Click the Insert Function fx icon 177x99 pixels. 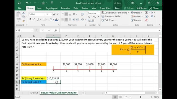tap(56, 30)
